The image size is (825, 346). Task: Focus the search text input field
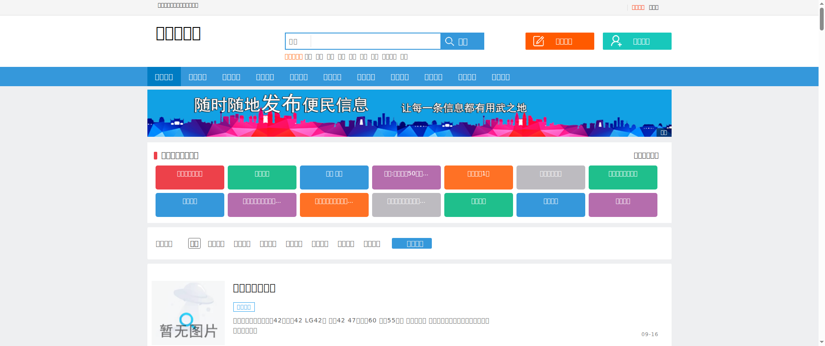[x=376, y=42]
